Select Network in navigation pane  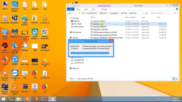74,68
